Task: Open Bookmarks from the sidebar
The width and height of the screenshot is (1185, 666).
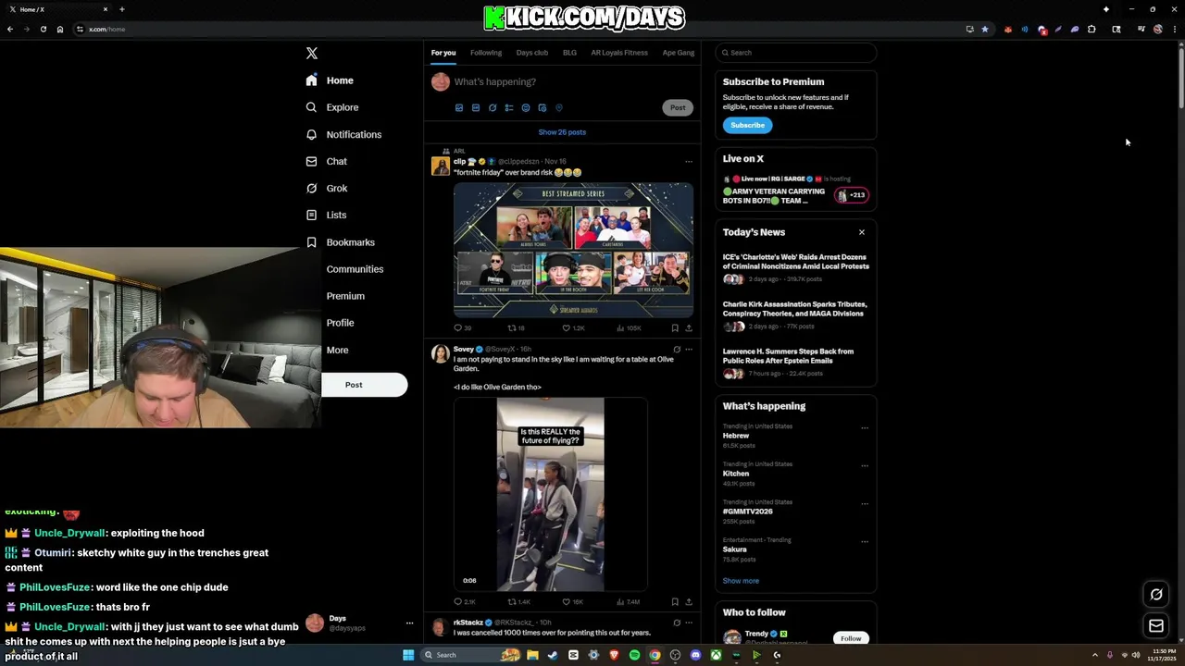Action: point(340,242)
